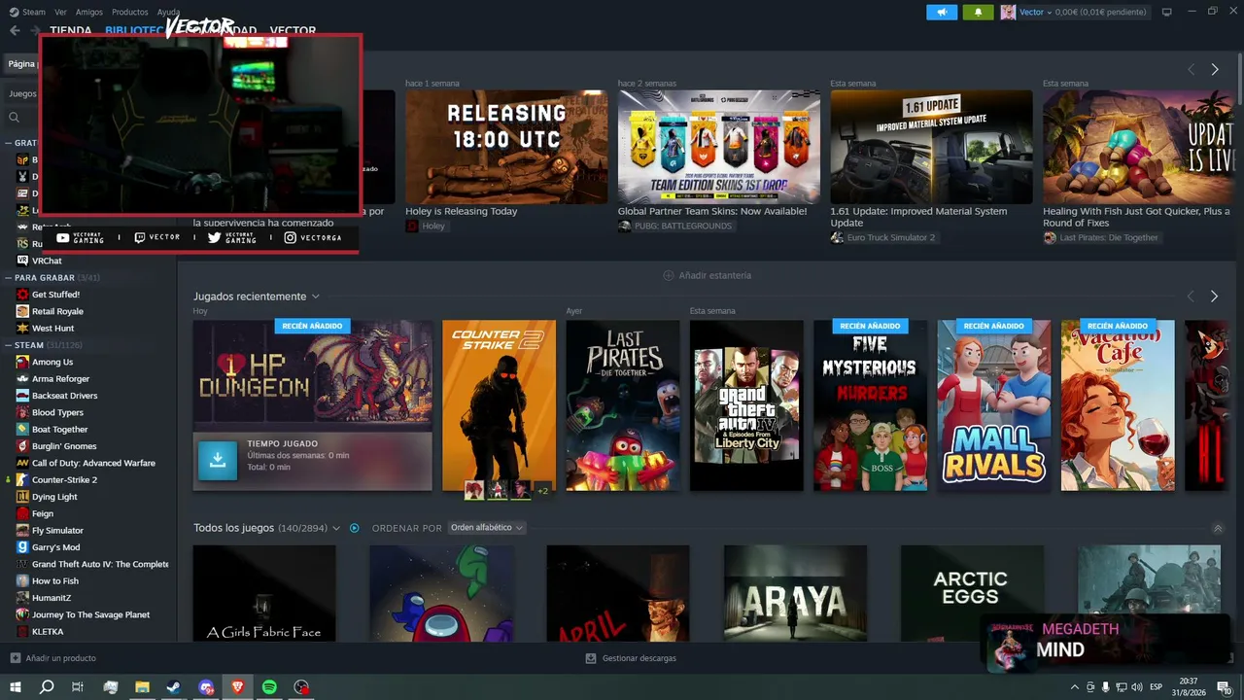Open the Steam menu
Screen dimensions: 1244x700
[34, 12]
